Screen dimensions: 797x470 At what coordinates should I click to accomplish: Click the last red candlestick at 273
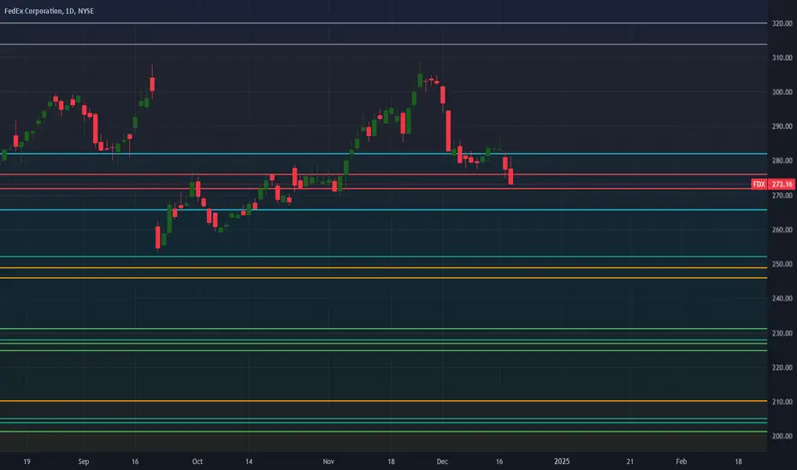(x=511, y=176)
